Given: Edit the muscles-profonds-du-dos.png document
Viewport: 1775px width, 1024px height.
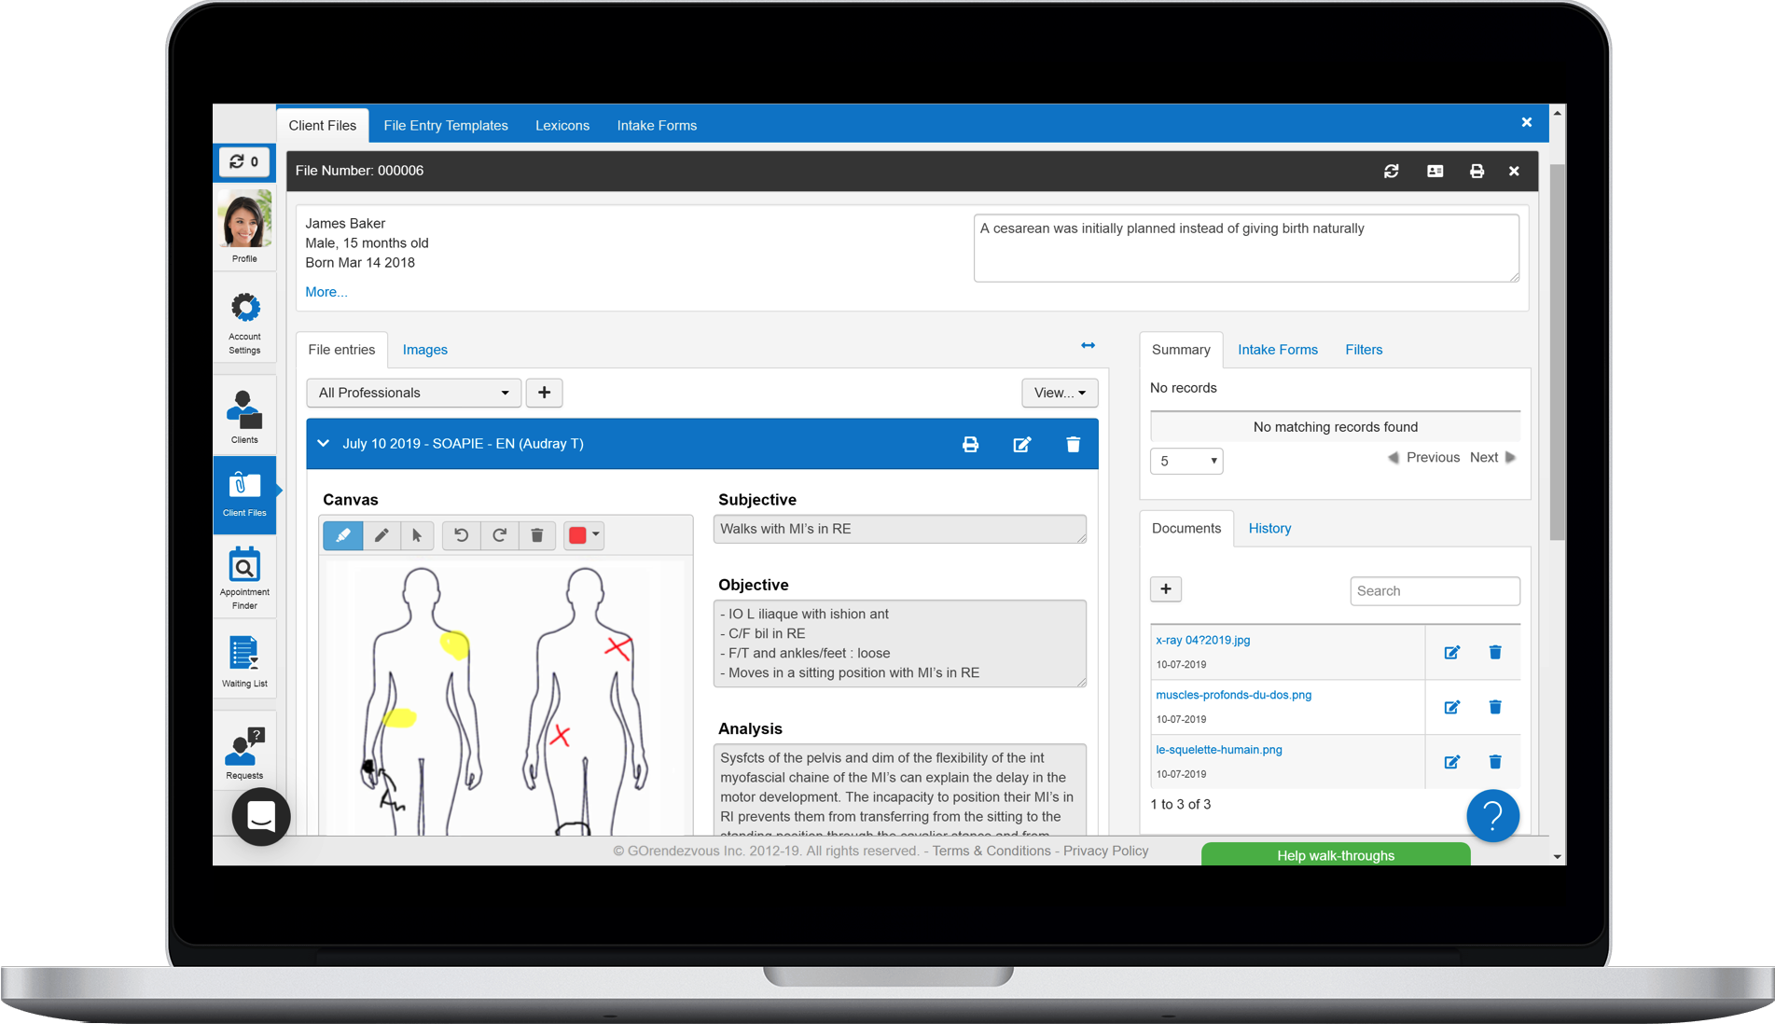Looking at the screenshot, I should click(1451, 707).
